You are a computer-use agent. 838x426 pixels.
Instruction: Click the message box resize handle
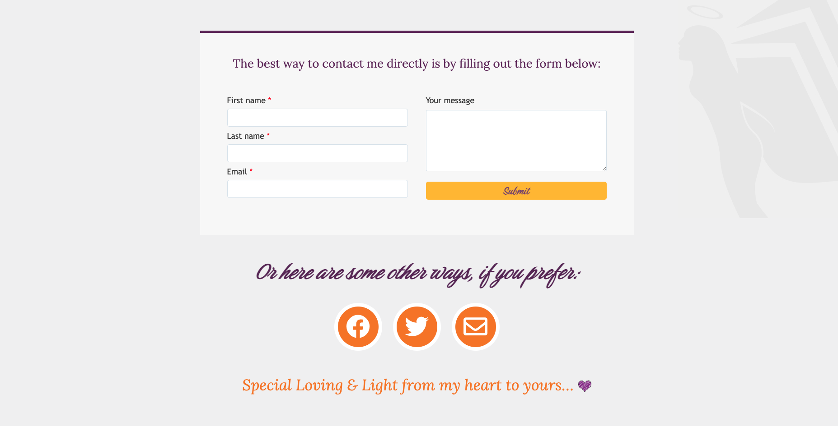604,168
